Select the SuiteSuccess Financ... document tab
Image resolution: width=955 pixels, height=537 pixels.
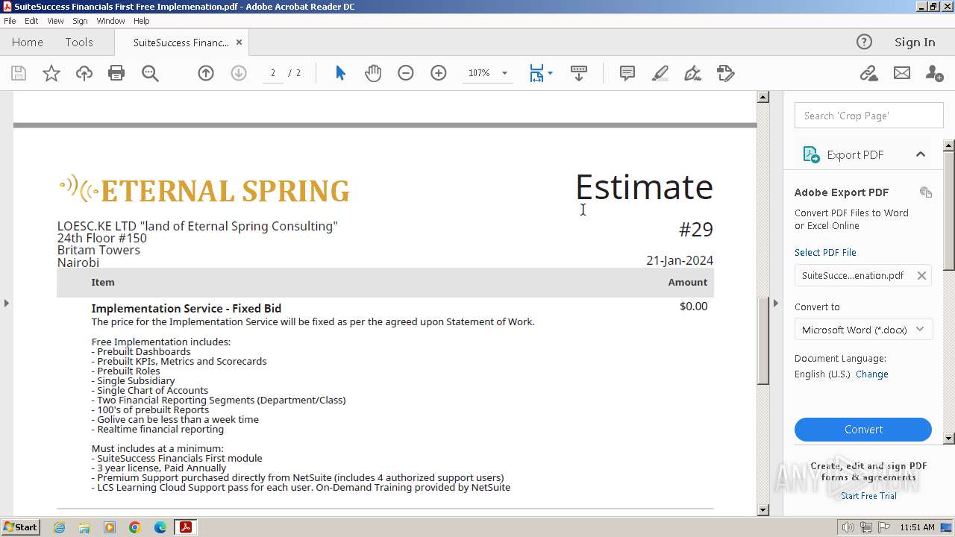click(x=181, y=43)
